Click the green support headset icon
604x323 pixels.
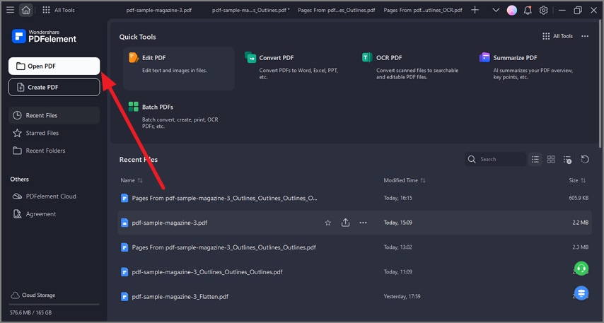pyautogui.click(x=581, y=269)
